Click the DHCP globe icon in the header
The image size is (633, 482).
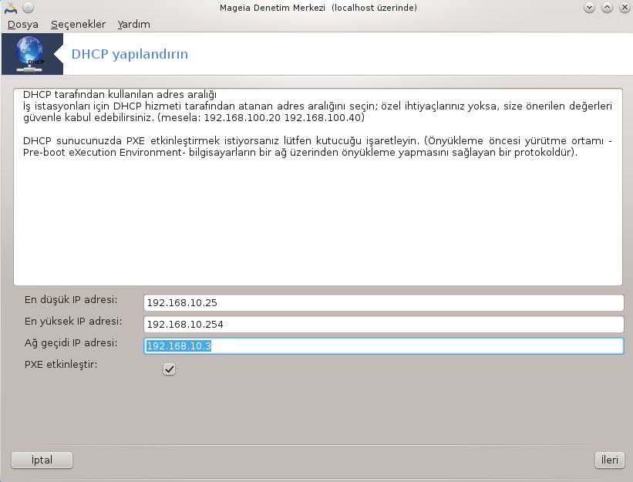(29, 54)
